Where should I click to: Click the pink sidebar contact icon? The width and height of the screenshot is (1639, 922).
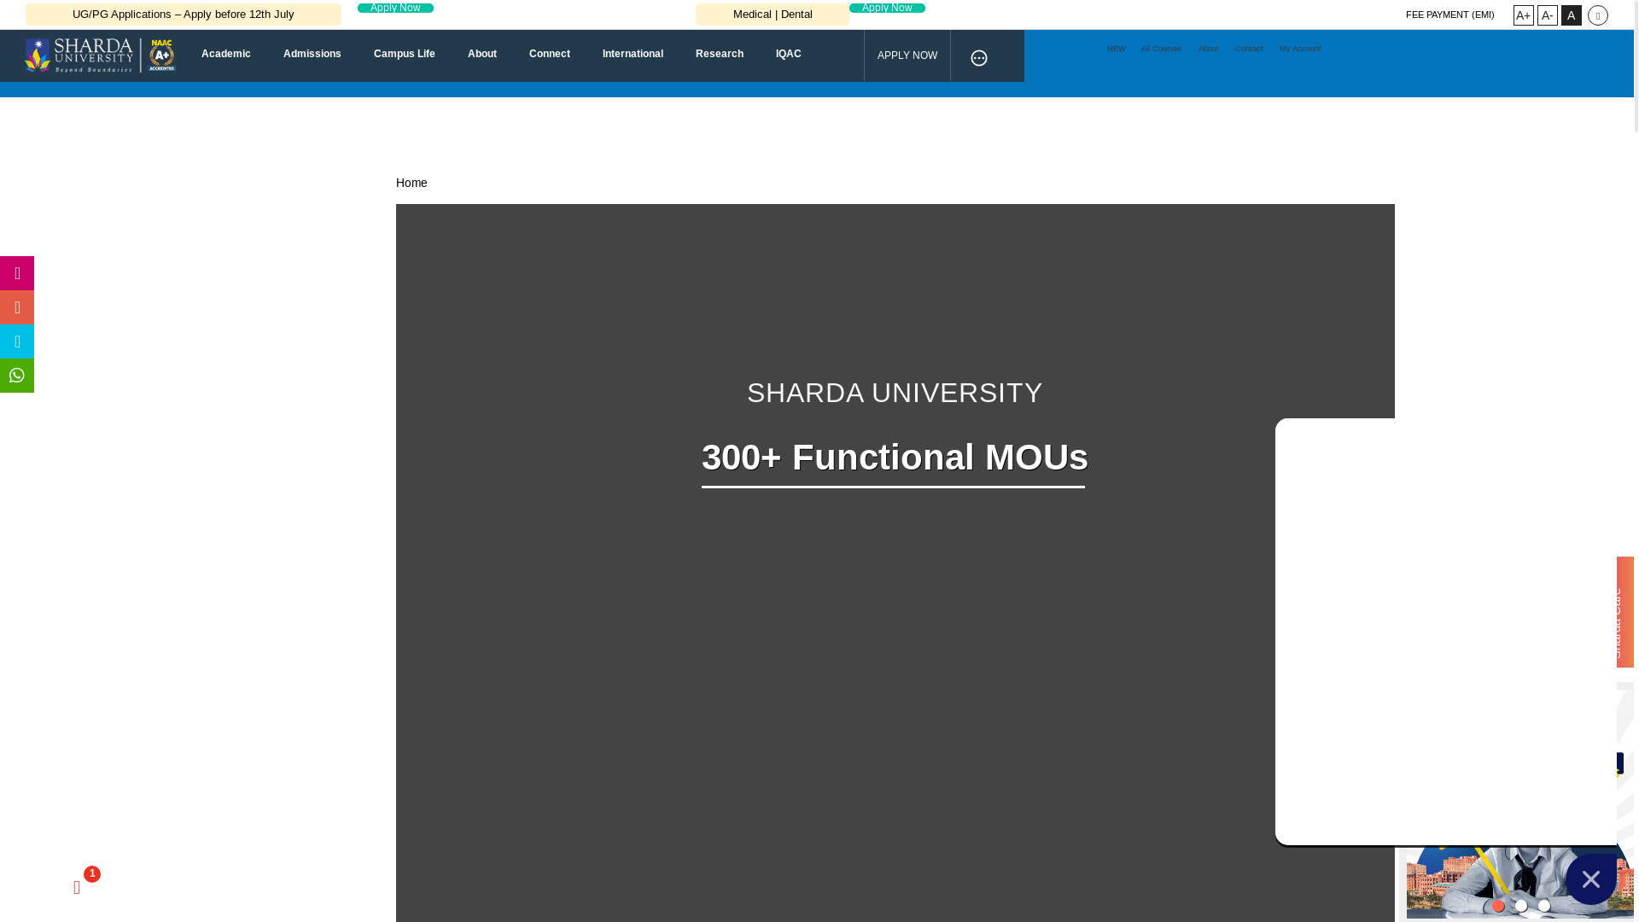[x=17, y=273]
